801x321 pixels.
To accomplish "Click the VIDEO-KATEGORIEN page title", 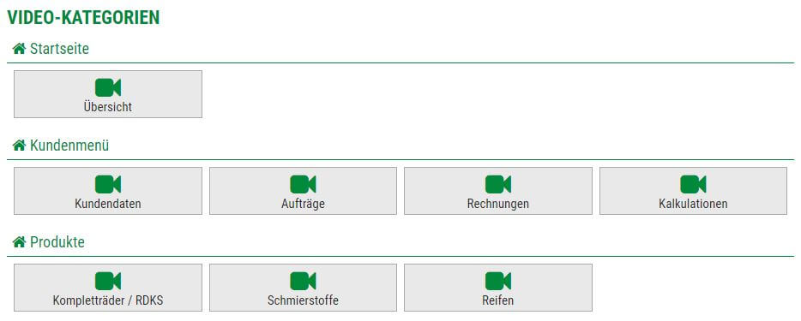I will 83,17.
